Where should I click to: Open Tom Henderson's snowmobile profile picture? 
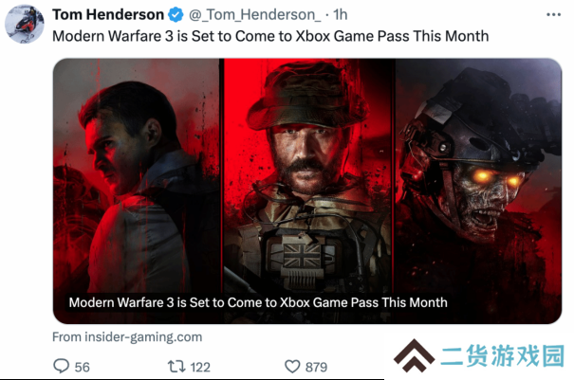pyautogui.click(x=24, y=24)
